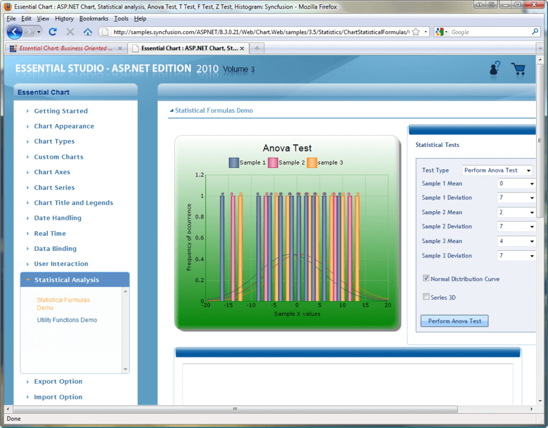
Task: Open the Utility Functions Demo link
Action: pos(67,320)
